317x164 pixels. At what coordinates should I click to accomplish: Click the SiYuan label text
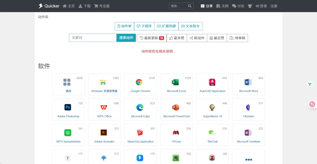(x=176, y=141)
